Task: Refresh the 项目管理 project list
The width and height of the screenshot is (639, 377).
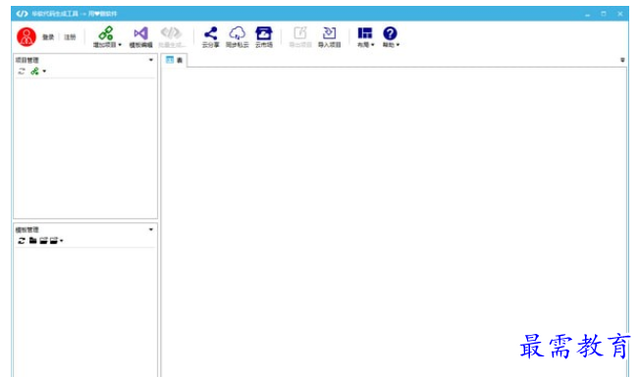Action: click(22, 71)
